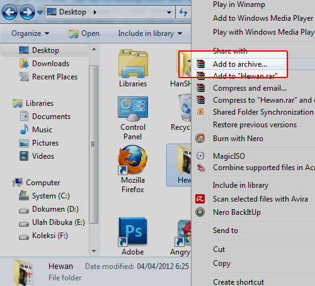Screen dimensions: 315x286
Task: Select Desktop in the navigation pane
Action: click(45, 50)
